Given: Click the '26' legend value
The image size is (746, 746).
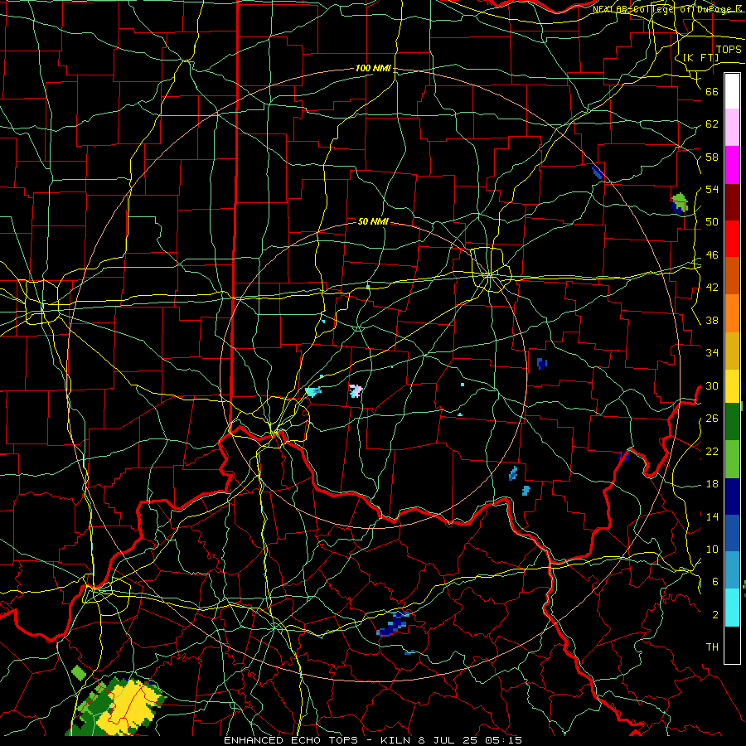Looking at the screenshot, I should coord(712,419).
